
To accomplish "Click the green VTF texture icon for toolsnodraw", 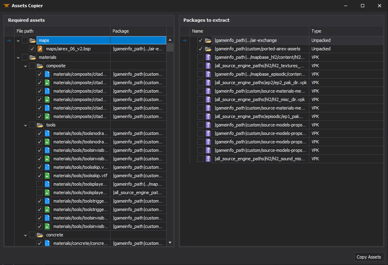I will click(x=48, y=141).
